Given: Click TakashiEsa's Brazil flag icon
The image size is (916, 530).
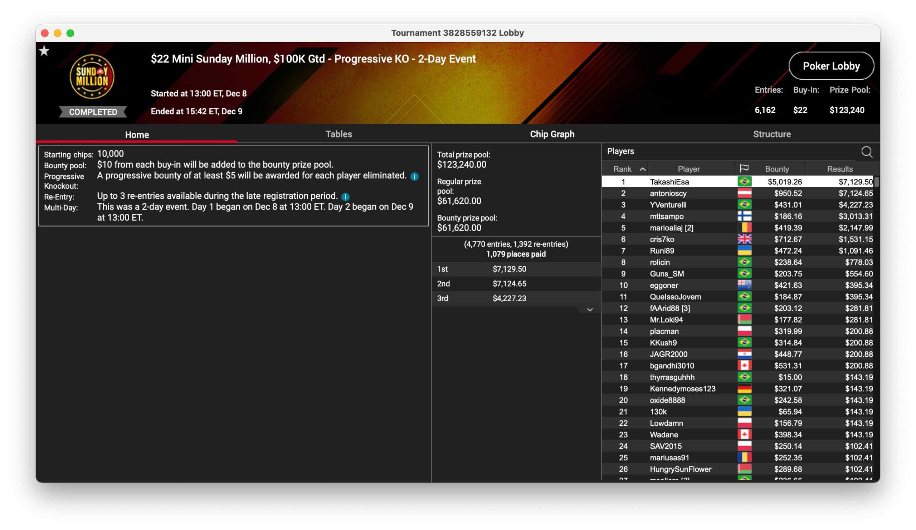Looking at the screenshot, I should click(744, 182).
